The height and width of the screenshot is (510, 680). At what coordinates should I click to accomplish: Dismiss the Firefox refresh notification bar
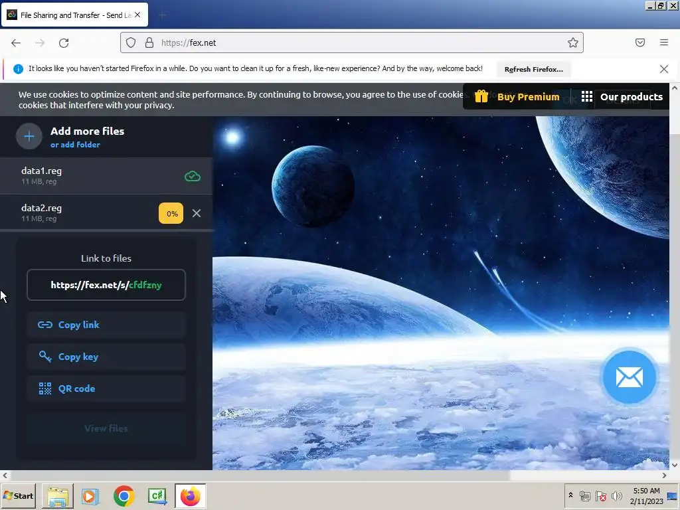(x=663, y=69)
